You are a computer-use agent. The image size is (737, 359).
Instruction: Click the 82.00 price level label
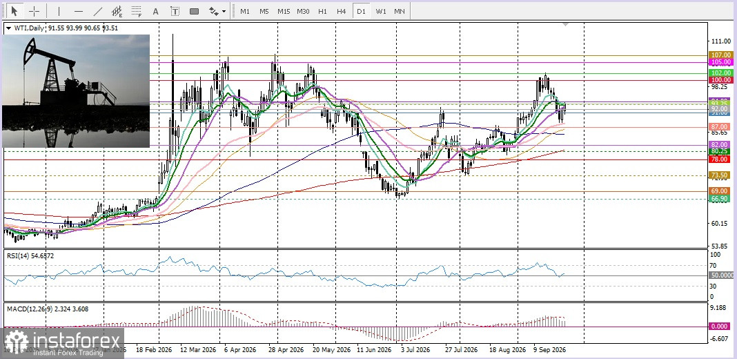[720, 145]
